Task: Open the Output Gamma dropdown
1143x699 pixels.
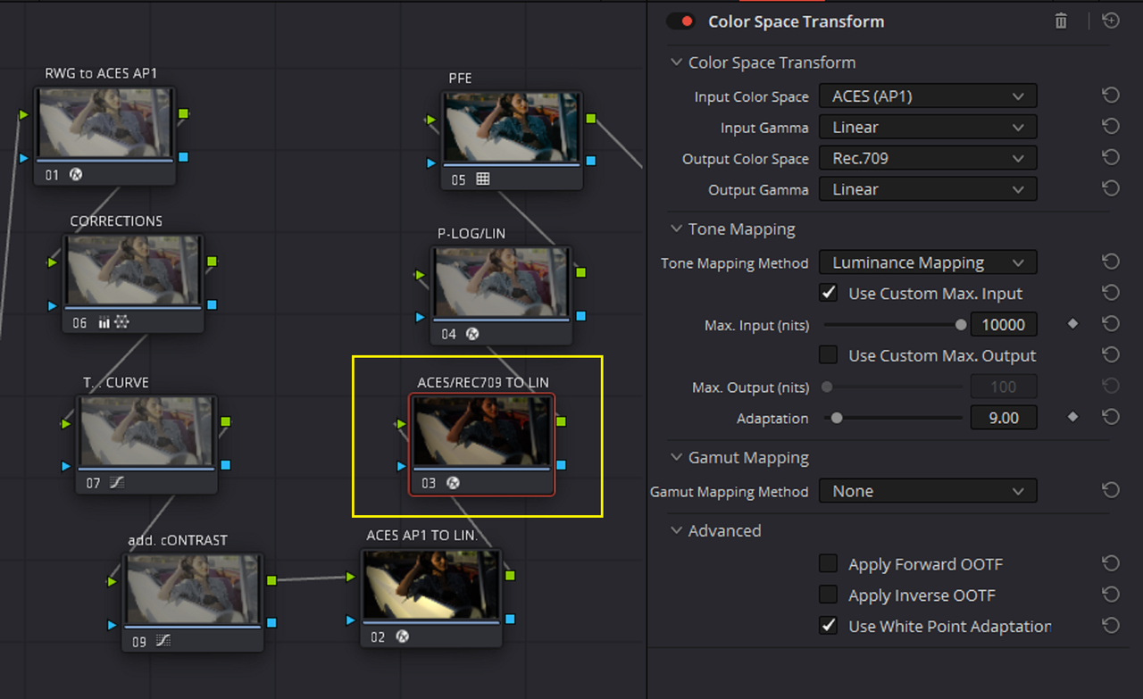Action: pos(928,189)
